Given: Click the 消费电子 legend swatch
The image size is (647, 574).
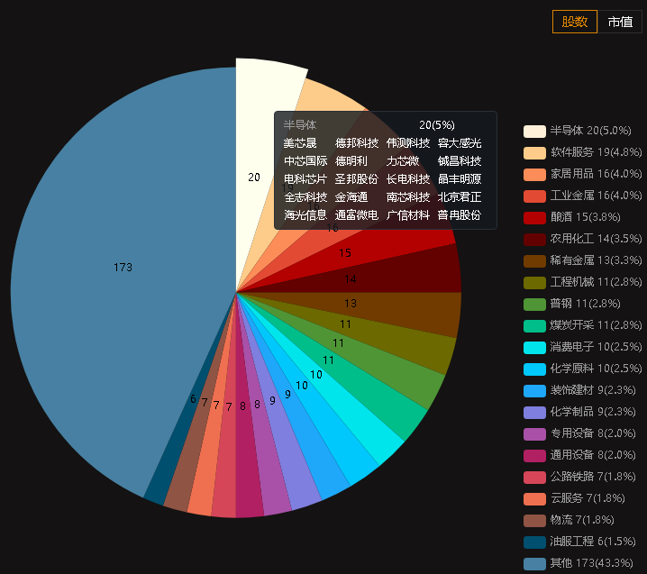Looking at the screenshot, I should pyautogui.click(x=534, y=348).
